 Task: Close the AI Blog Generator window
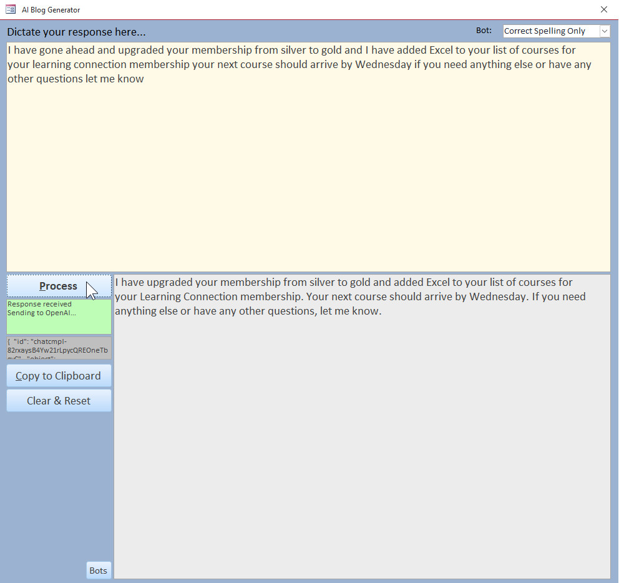coord(603,9)
